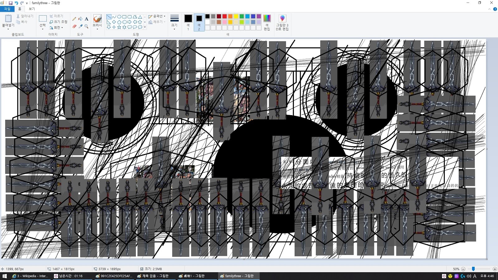Image resolution: width=498 pixels, height=280 pixels.
Task: Choose the Line shape
Action: (x=109, y=17)
